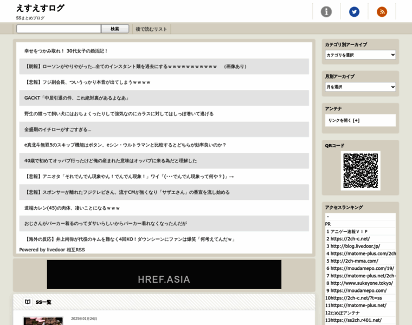Open the おじさんがパーカー article link
Image resolution: width=412 pixels, height=325 pixels.
105,223
